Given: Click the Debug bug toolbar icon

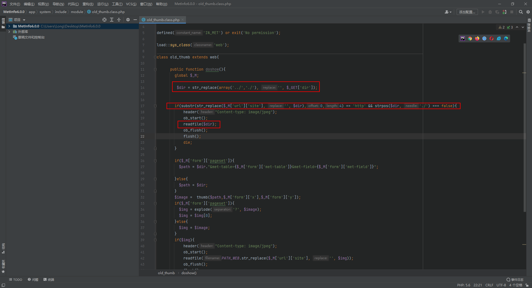Looking at the screenshot, I should click(490, 12).
